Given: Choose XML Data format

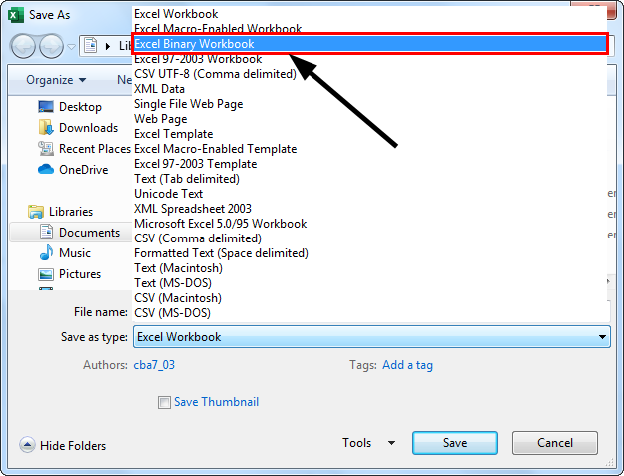Looking at the screenshot, I should click(x=368, y=89).
